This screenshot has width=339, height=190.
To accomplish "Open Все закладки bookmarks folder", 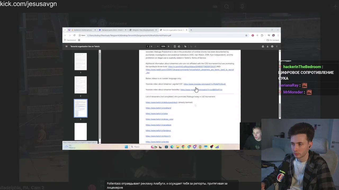I will click(273, 40).
